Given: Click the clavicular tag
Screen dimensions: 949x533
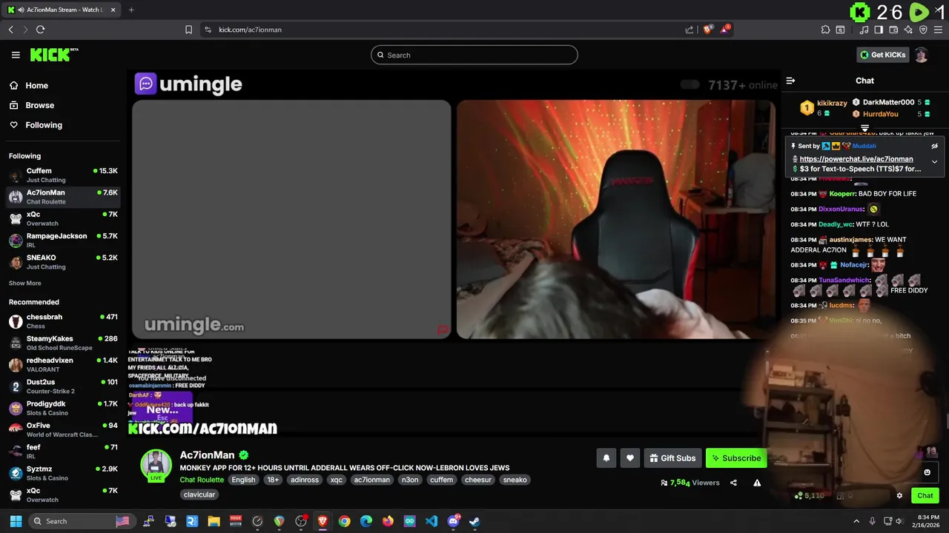Looking at the screenshot, I should tap(199, 495).
